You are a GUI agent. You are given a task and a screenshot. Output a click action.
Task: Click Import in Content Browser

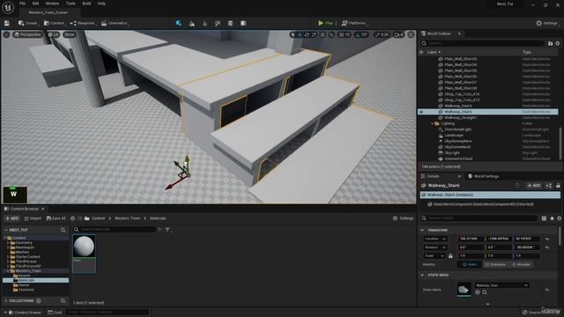33,218
